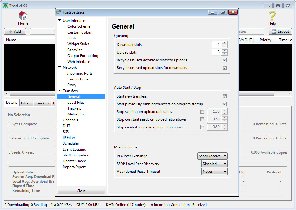Viewport: 296px width, 210px height.
Task: Open the Layout options button
Action: tap(280, 31)
